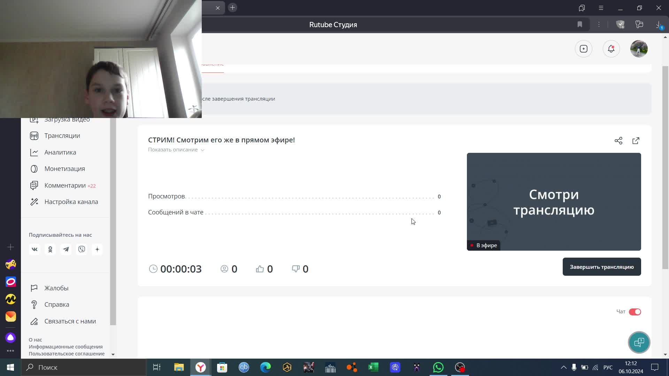Click the taskbar Поиск search box

tap(84, 367)
